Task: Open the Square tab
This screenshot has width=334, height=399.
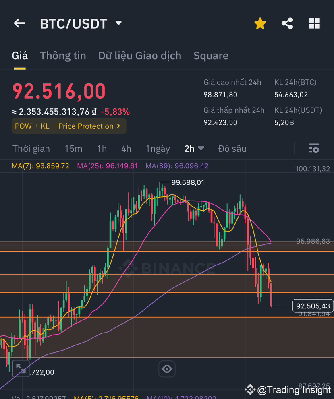Action: point(211,55)
